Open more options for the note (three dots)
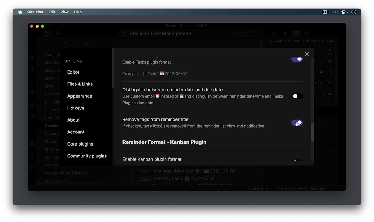The image size is (374, 222). (256, 34)
